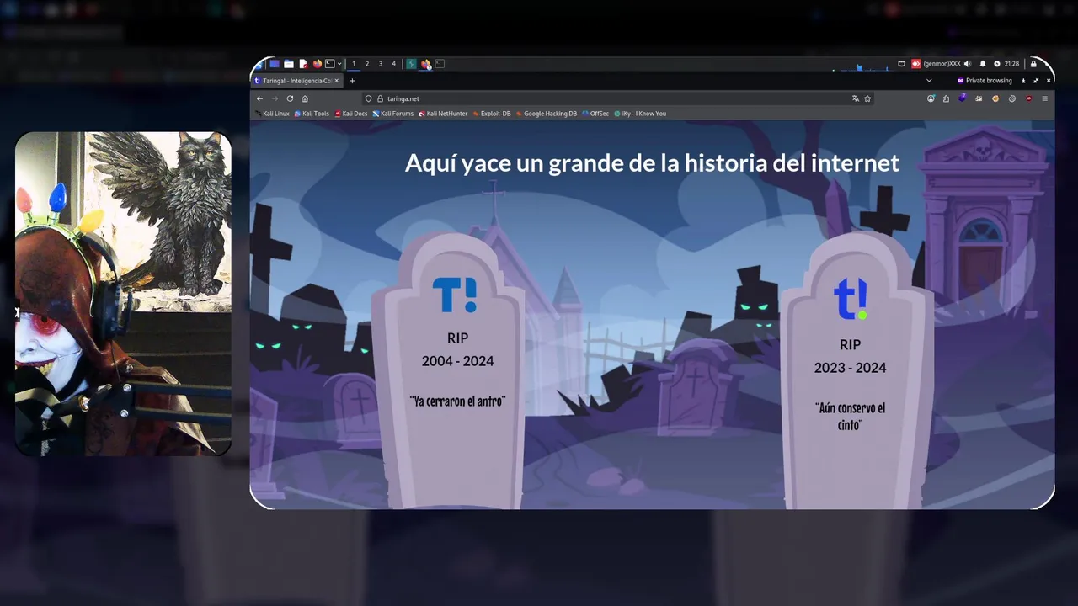Screen dimensions: 1078x606
Task: Select the green lightning taskbar app
Action: tap(411, 64)
